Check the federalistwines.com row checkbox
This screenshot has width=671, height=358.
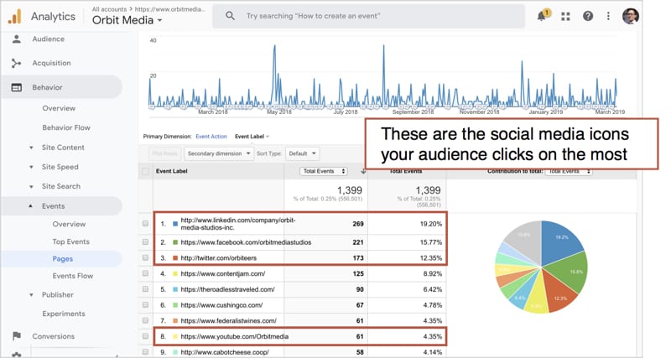pos(145,320)
